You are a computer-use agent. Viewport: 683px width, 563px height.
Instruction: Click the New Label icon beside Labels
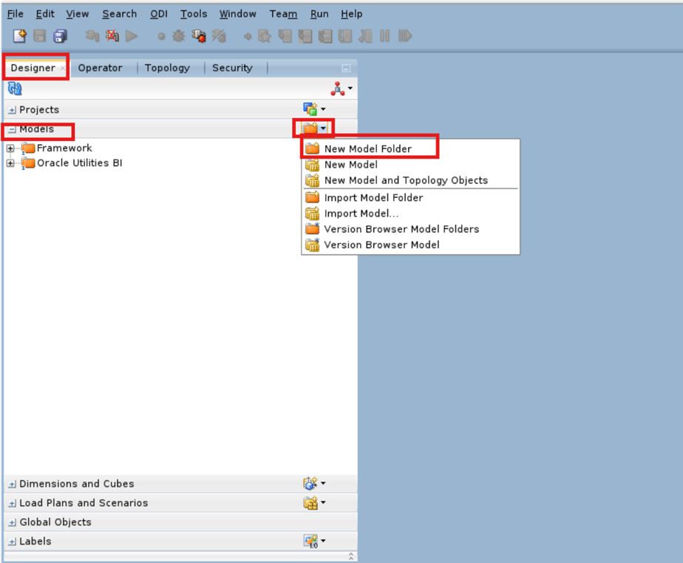point(311,541)
